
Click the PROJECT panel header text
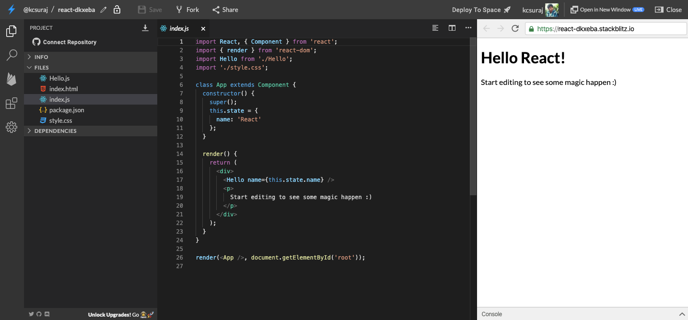pyautogui.click(x=41, y=28)
